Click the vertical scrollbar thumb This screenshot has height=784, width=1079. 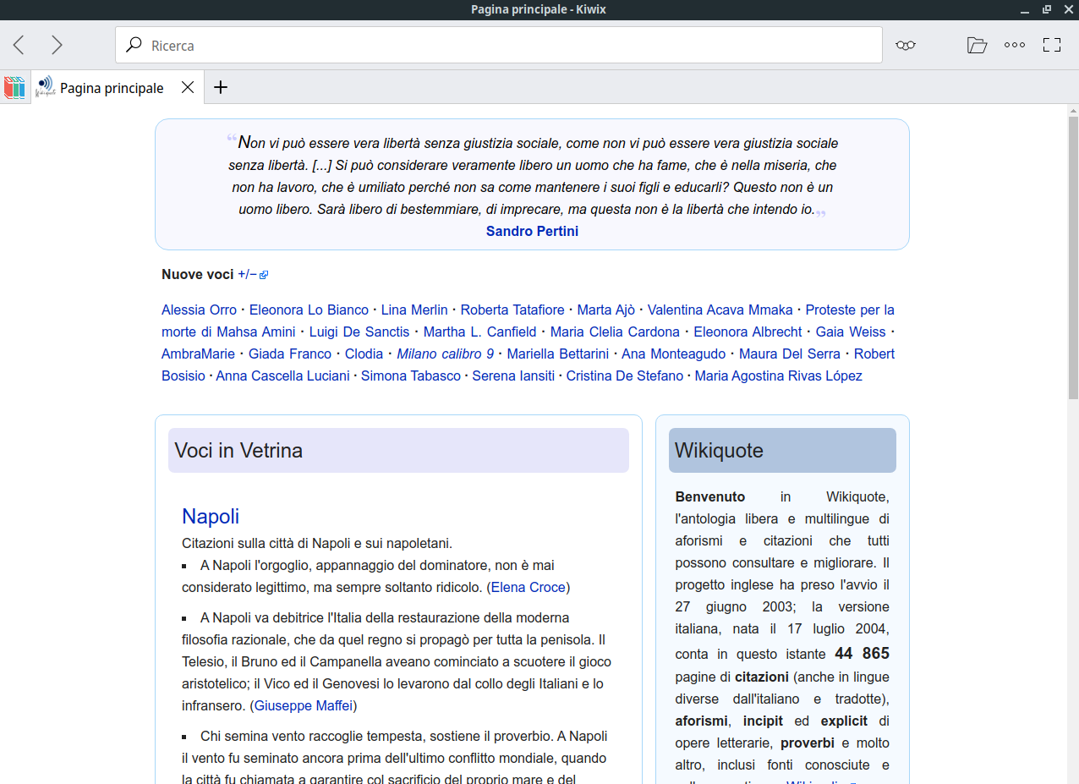(1073, 258)
